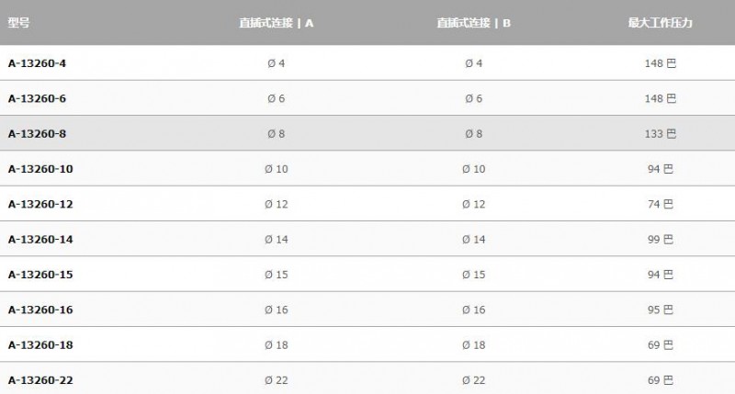Click the 148 巴 pressure for A-13260-4
The width and height of the screenshot is (735, 394).
click(660, 63)
